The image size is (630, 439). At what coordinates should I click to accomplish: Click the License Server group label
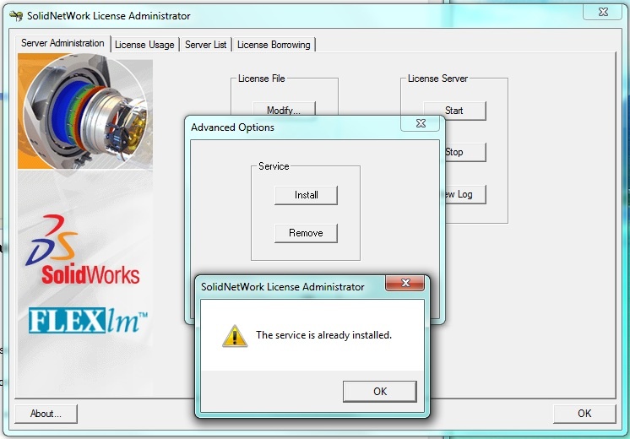437,79
